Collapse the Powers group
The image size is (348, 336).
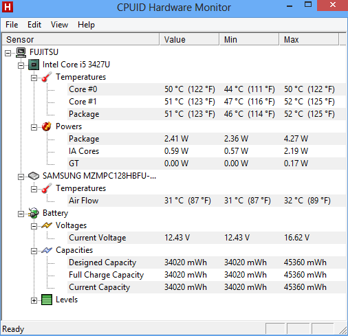click(x=34, y=127)
